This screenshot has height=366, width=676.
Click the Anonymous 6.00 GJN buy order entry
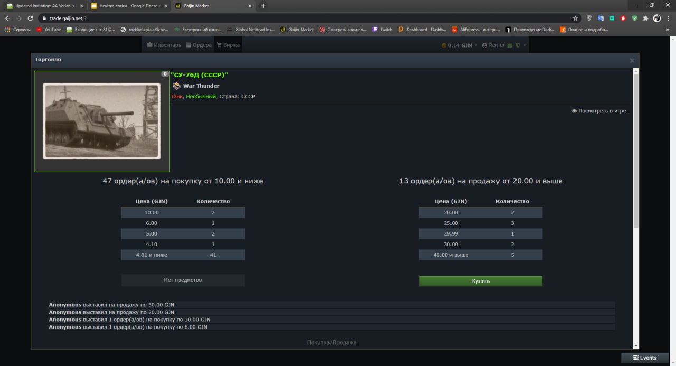[x=332, y=327]
